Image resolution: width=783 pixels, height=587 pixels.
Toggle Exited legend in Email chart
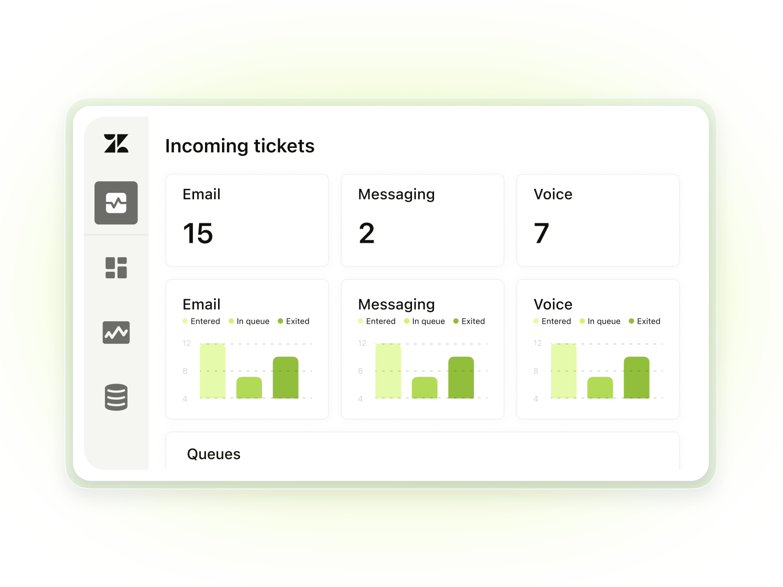tap(293, 321)
